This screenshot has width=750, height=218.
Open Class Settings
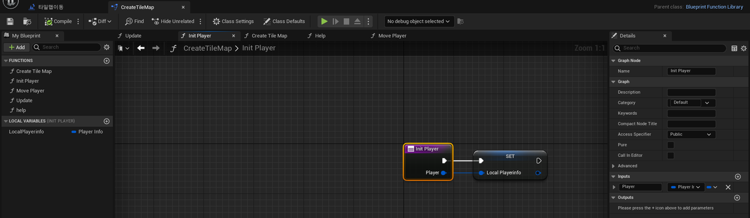click(x=233, y=22)
